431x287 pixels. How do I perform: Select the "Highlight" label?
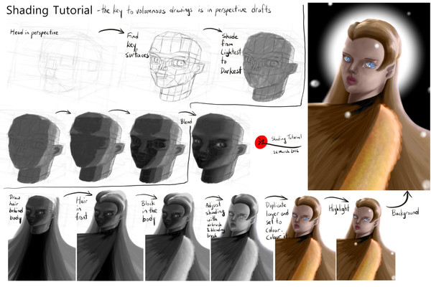click(x=339, y=209)
